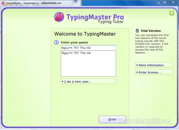Close the TypingMaster window
The height and width of the screenshot is (130, 179).
[173, 2]
